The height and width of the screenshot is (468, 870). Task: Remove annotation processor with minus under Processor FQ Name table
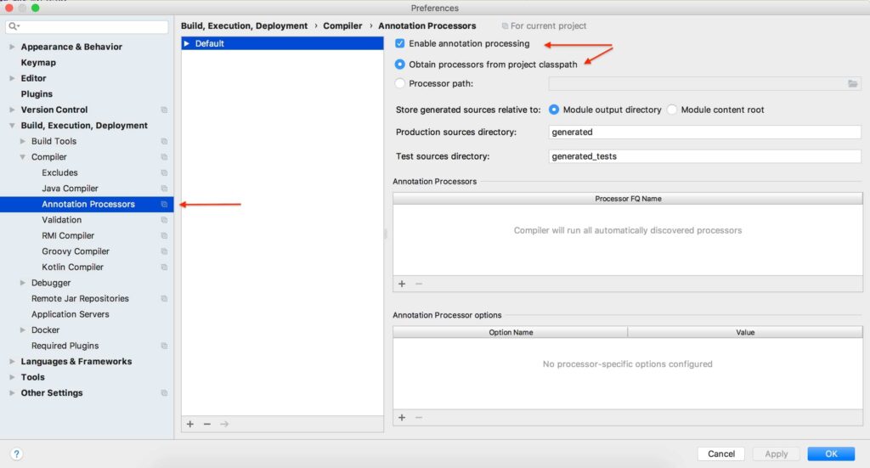pyautogui.click(x=419, y=284)
